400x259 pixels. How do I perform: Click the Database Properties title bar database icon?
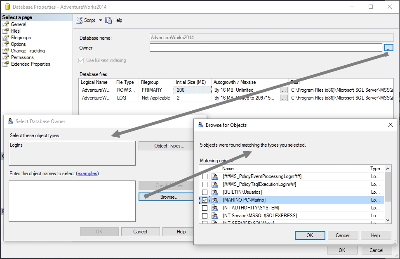pos(7,7)
